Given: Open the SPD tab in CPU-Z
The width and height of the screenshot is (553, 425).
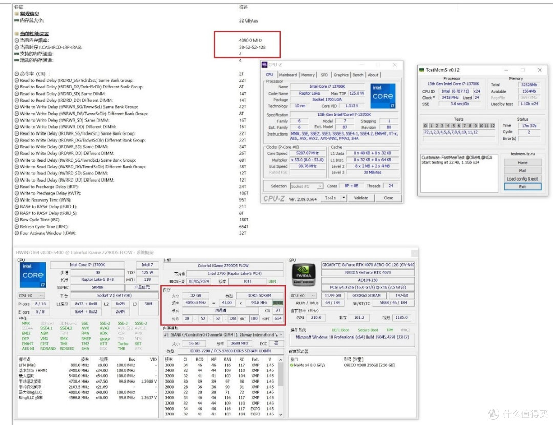Looking at the screenshot, I should [324, 75].
